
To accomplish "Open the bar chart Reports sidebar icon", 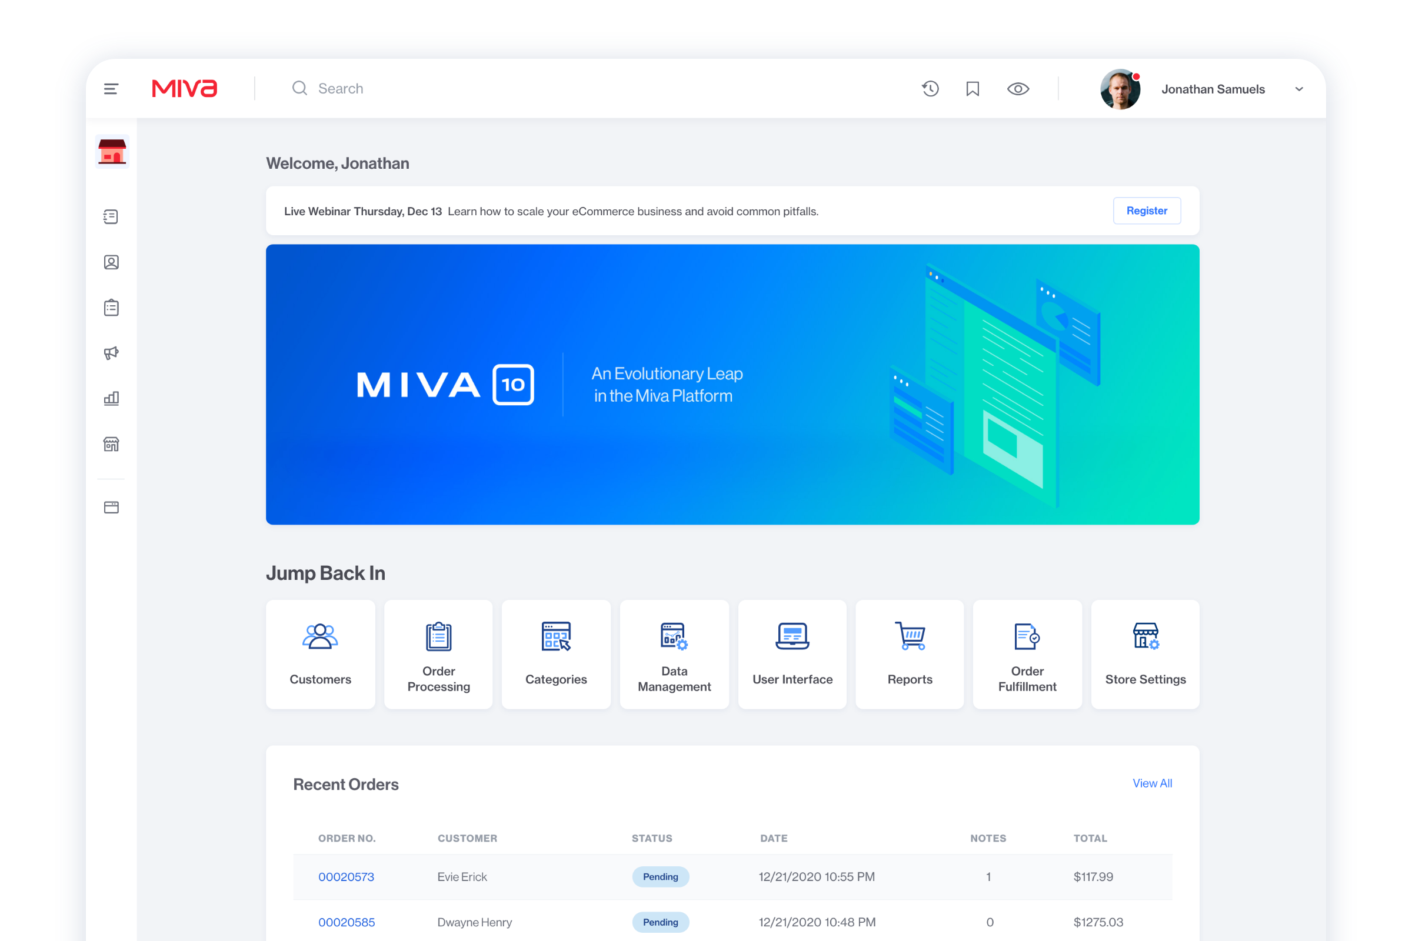I will (111, 398).
